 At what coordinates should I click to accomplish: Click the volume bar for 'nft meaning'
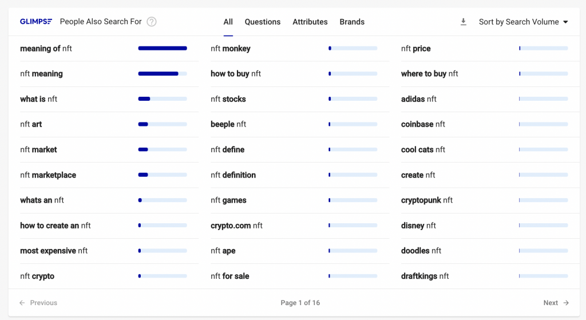point(163,74)
